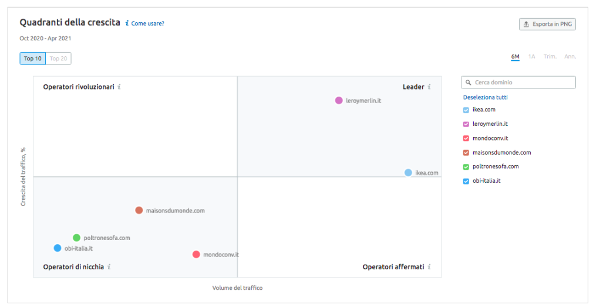Click the ikea.com light blue data point
This screenshot has height=308, width=593.
coord(408,173)
